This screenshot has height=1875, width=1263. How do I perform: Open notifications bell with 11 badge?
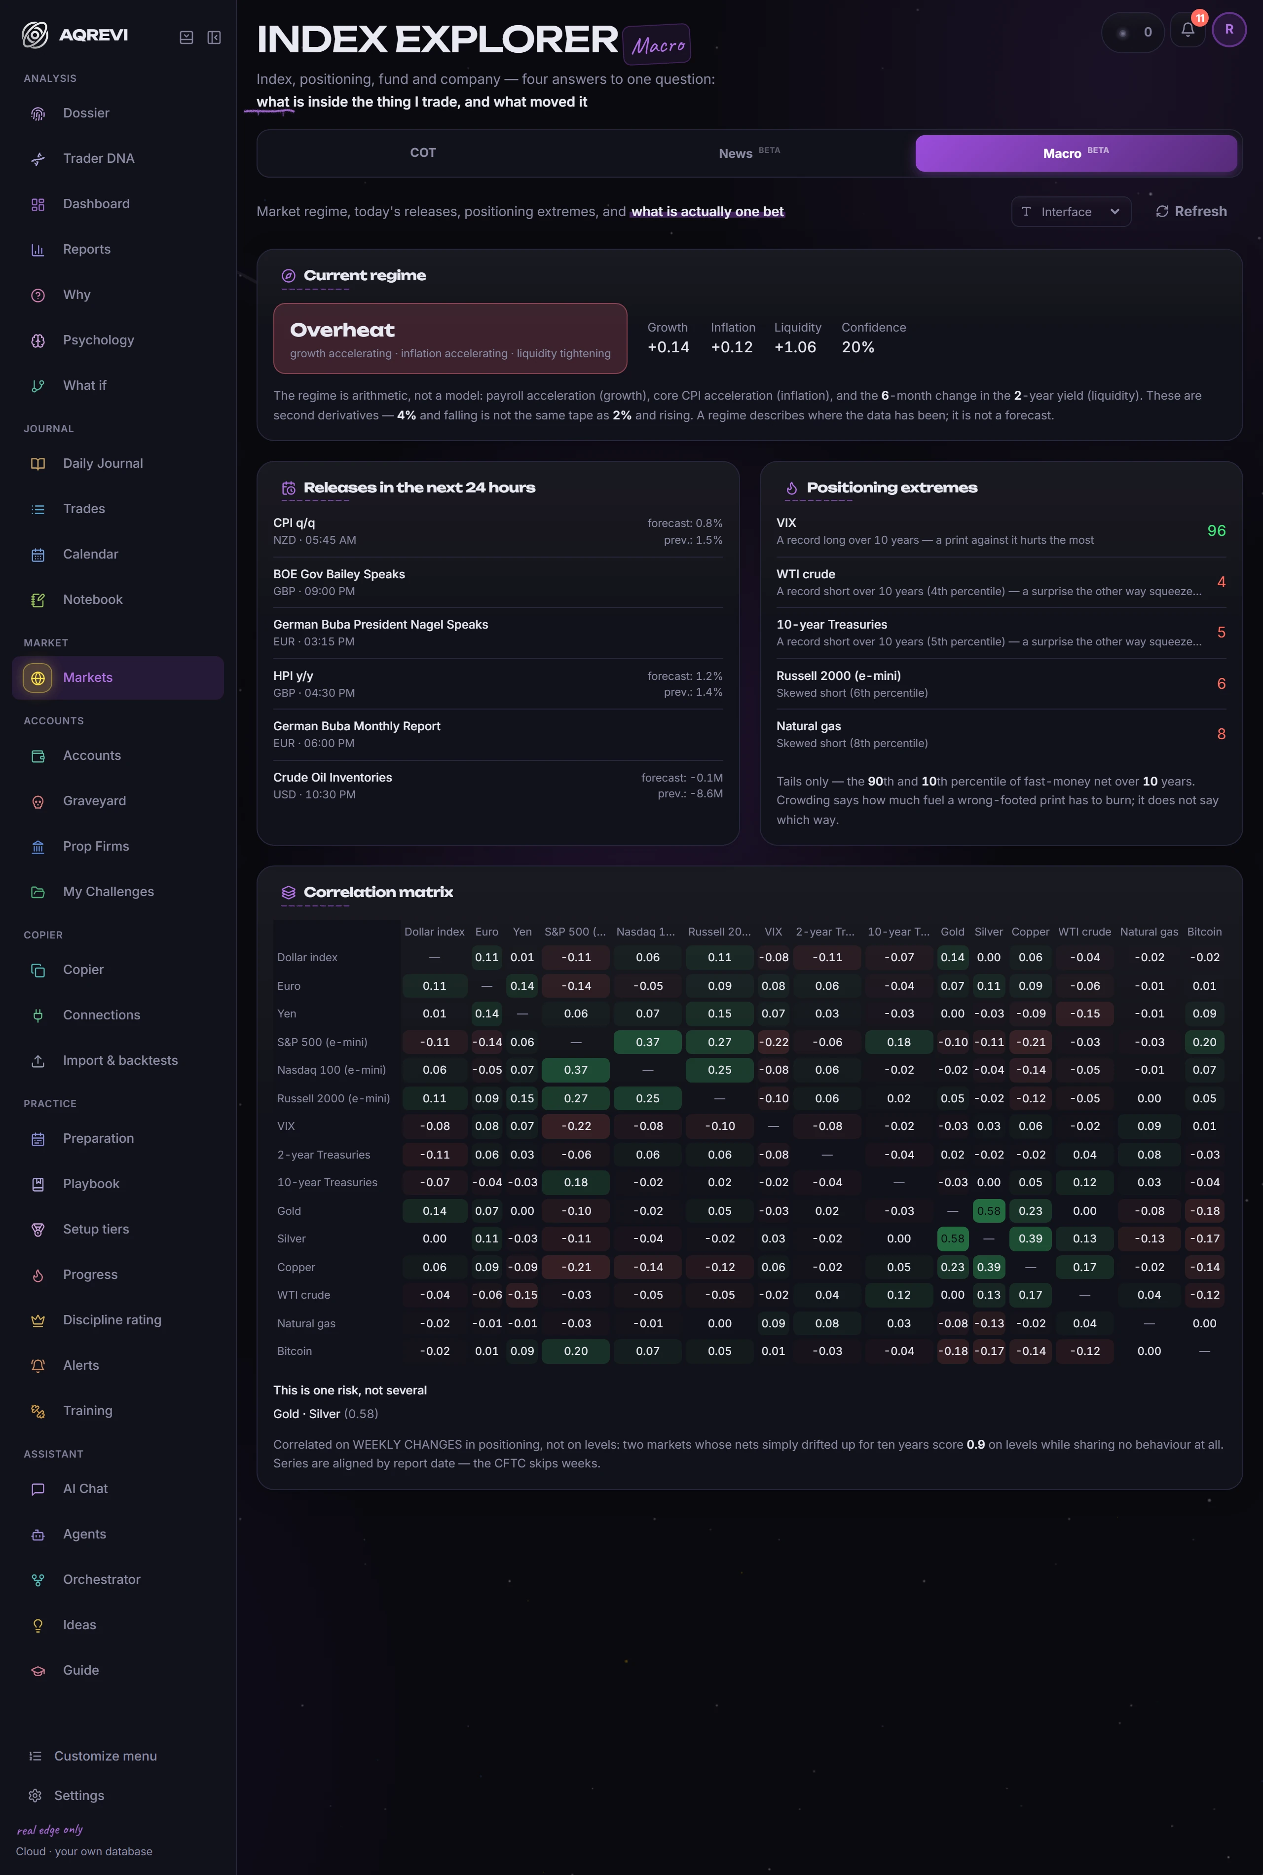[x=1188, y=31]
